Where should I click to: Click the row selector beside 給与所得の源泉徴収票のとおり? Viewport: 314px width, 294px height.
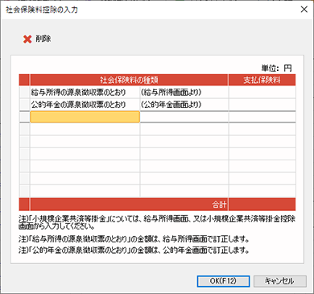coord(24,93)
